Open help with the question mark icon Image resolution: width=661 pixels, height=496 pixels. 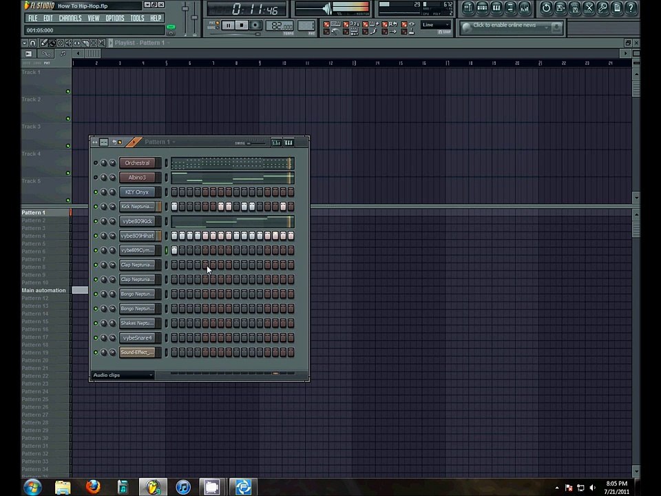[631, 8]
